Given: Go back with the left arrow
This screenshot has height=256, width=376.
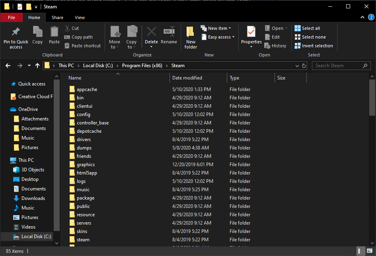Looking at the screenshot, I should click(x=8, y=66).
